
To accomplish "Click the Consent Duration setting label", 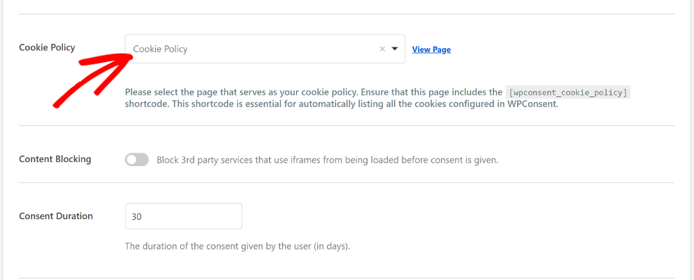I will [56, 216].
